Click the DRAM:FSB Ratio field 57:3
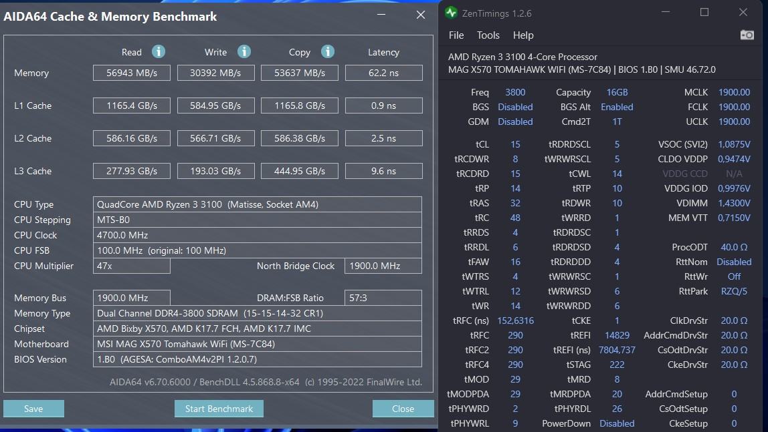The image size is (768, 432). 383,298
